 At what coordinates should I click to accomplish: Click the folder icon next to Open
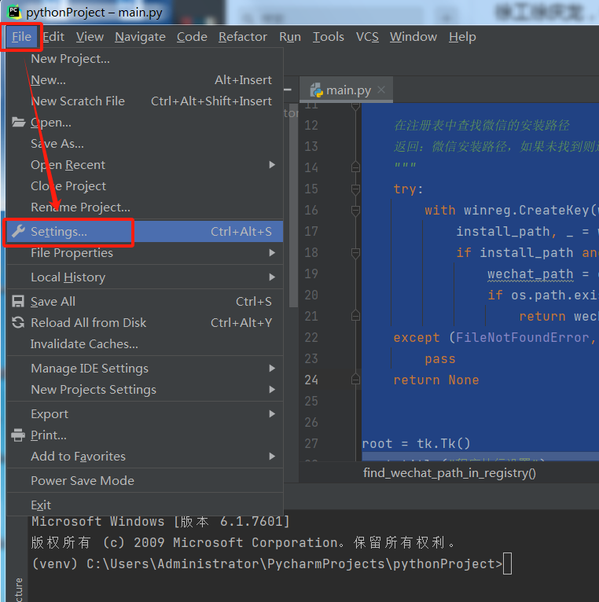tap(18, 123)
